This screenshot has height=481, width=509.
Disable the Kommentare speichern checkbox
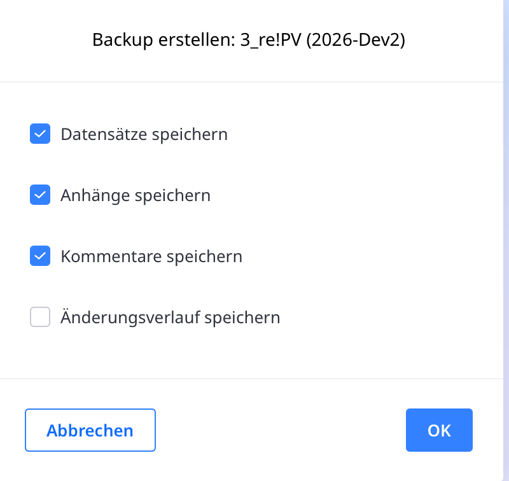point(40,256)
